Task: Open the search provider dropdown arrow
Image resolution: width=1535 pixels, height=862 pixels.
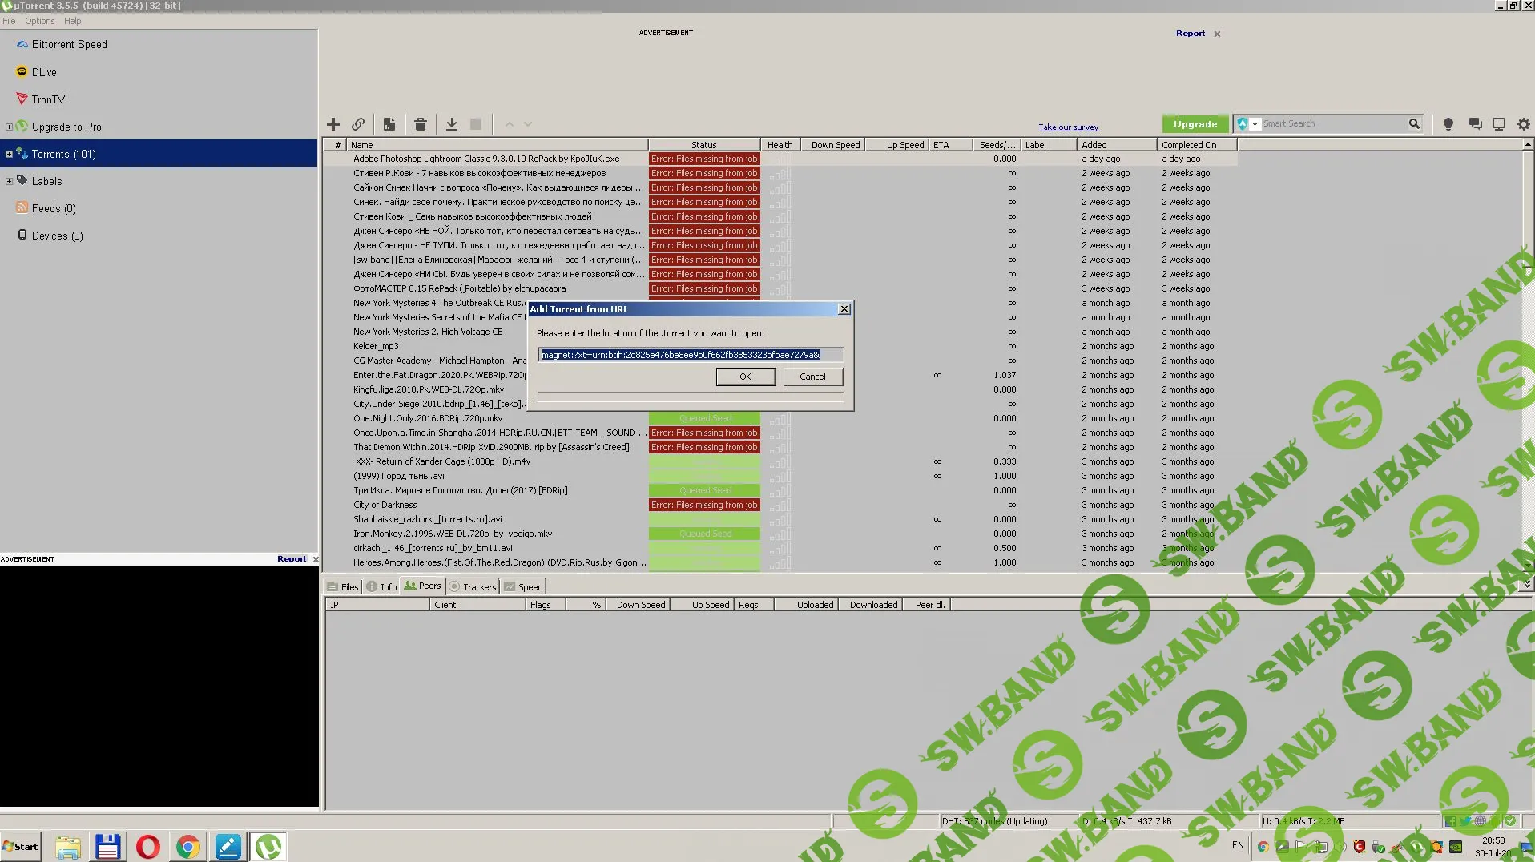Action: click(1255, 124)
